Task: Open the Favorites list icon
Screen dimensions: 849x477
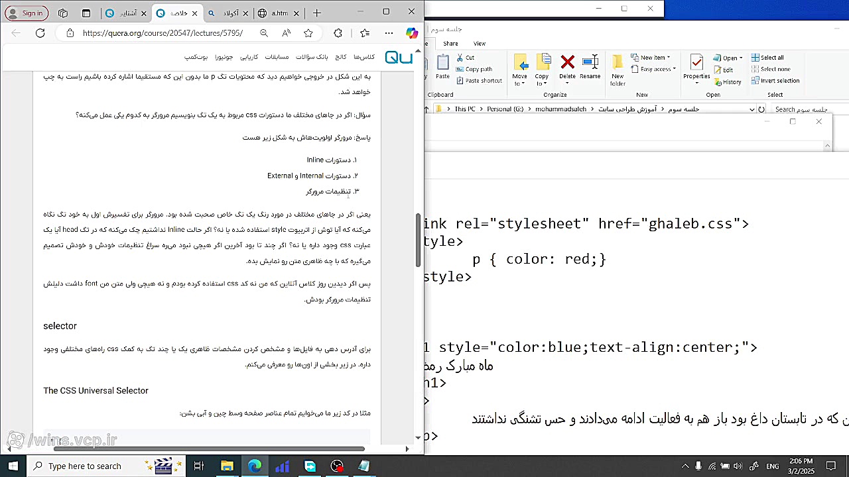Action: 365,33
